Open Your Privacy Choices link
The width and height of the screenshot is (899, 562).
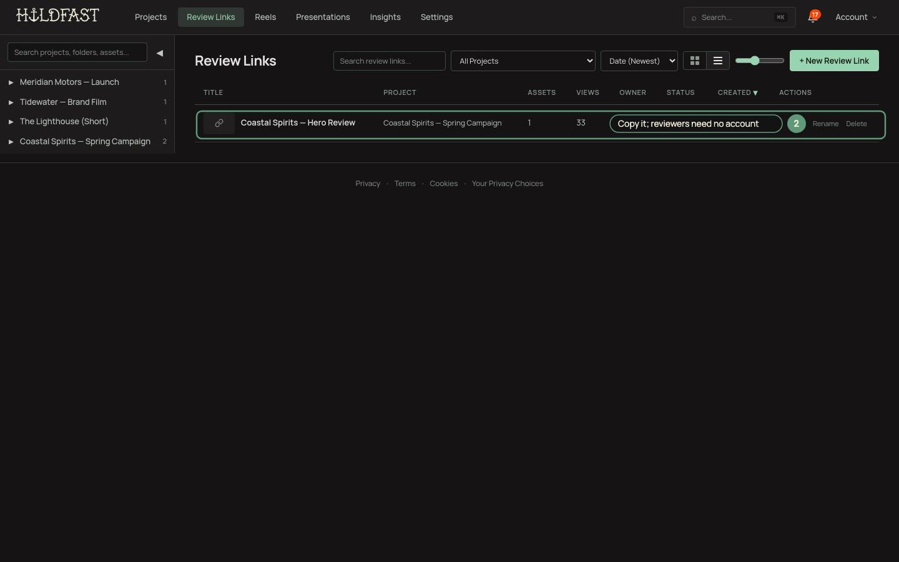pos(508,184)
